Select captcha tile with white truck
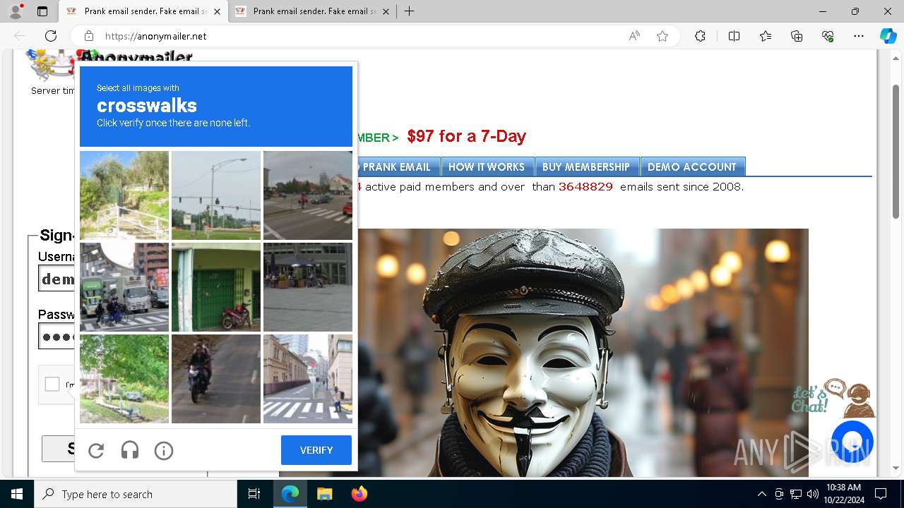This screenshot has width=904, height=508. [x=124, y=287]
